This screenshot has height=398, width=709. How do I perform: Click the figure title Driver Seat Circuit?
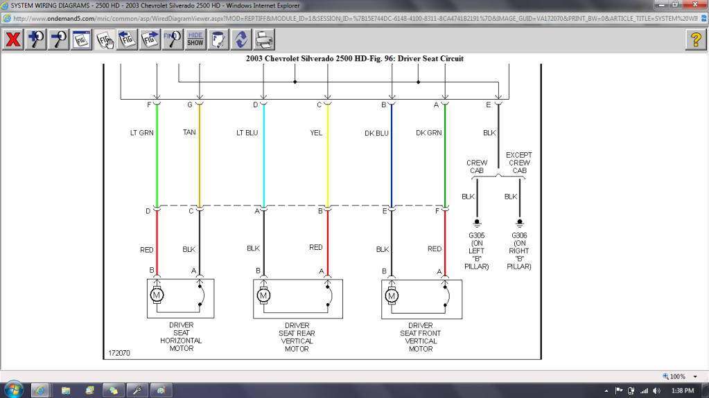click(x=355, y=58)
